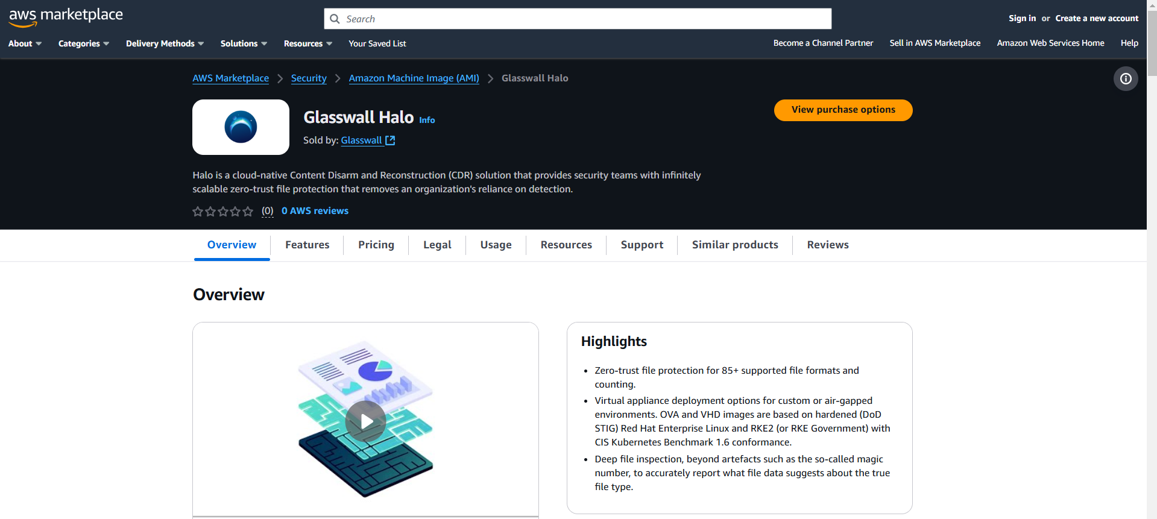Switch to the Pricing tab
This screenshot has height=519, width=1157.
pos(376,245)
